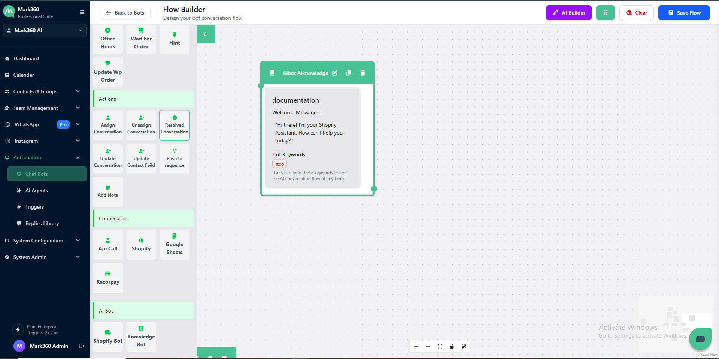Add the Razorpay block to flow
Image resolution: width=719 pixels, height=359 pixels.
(x=108, y=278)
